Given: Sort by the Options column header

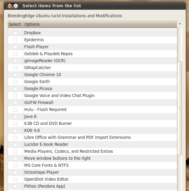Looking at the screenshot, I should 100,24.
